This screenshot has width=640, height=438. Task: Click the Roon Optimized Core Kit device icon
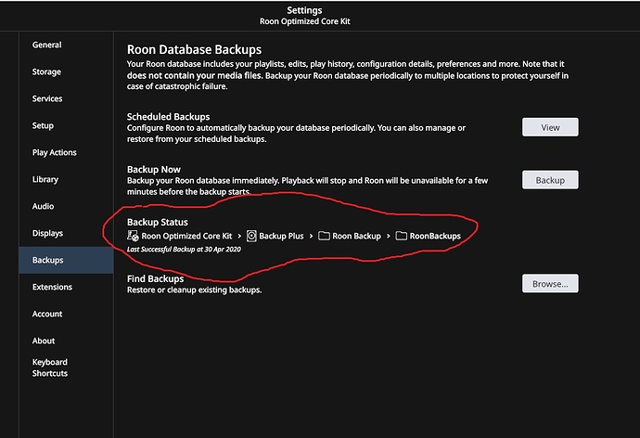click(133, 236)
